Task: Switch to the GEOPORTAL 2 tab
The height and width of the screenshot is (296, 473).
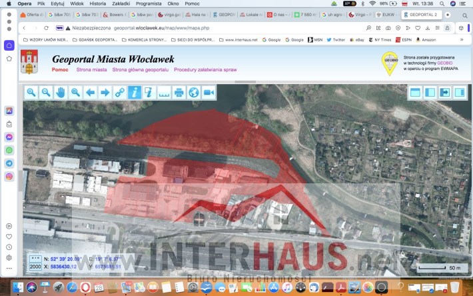Action: tap(421, 14)
